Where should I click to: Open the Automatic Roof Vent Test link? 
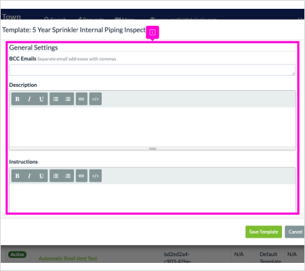[68, 258]
